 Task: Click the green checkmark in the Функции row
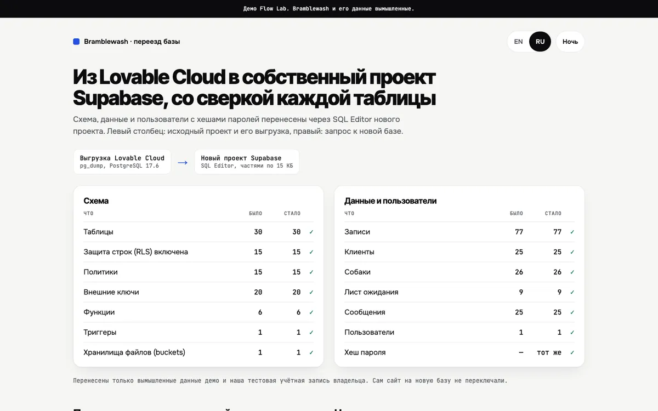[311, 312]
